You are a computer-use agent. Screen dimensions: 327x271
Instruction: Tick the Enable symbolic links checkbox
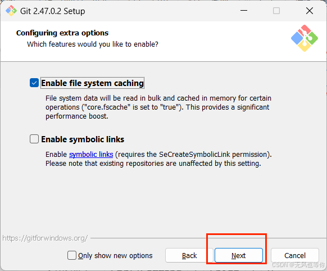pyautogui.click(x=34, y=139)
